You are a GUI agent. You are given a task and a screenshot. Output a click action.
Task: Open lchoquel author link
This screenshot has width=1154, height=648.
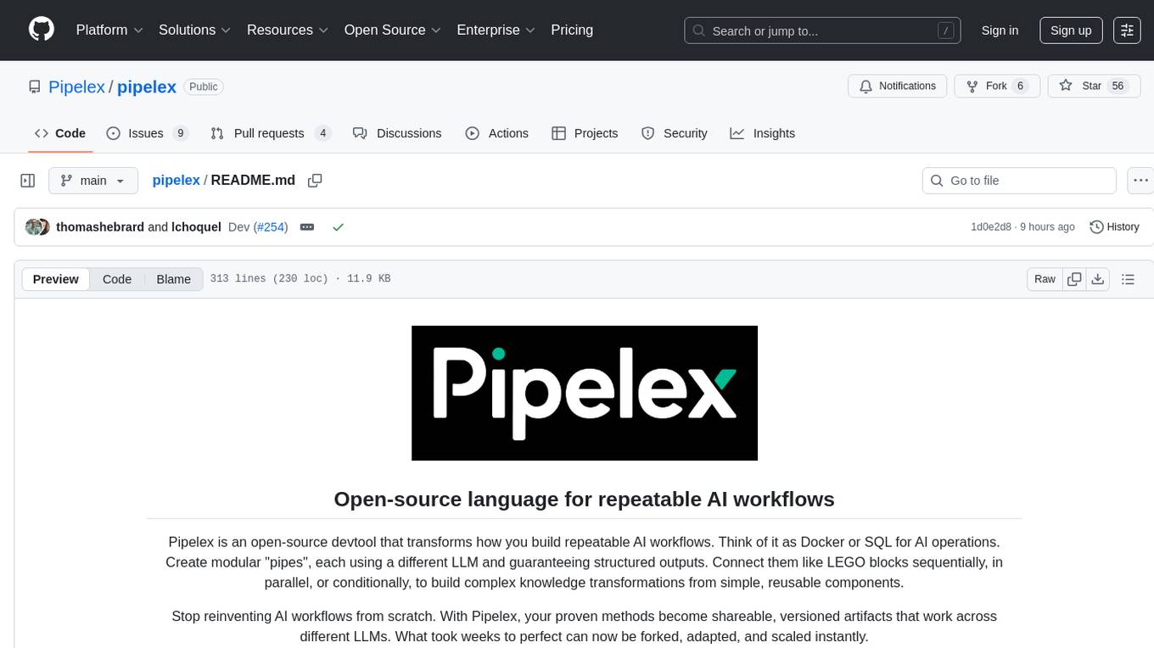[196, 226]
